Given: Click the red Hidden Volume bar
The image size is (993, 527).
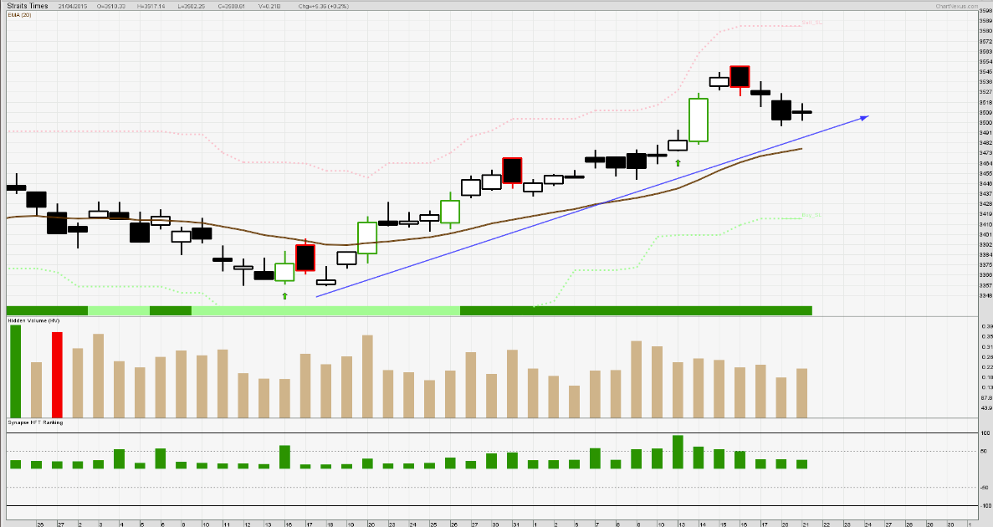Looking at the screenshot, I should (x=57, y=375).
